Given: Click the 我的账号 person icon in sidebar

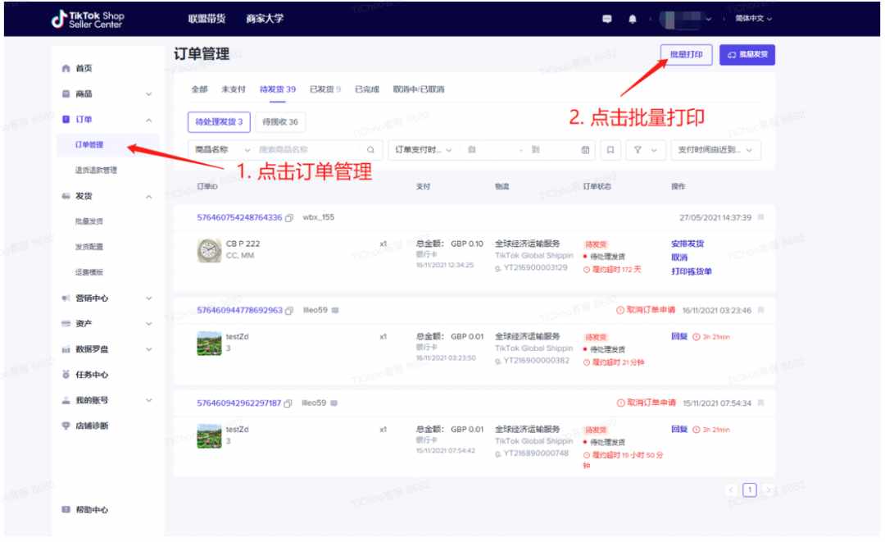Looking at the screenshot, I should click(66, 400).
